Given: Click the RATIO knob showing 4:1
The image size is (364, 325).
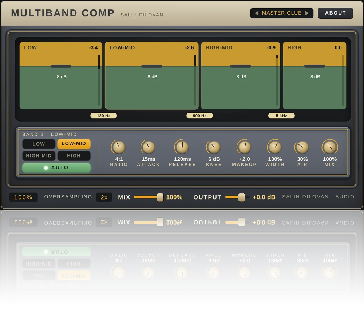Looking at the screenshot, I should [x=119, y=147].
